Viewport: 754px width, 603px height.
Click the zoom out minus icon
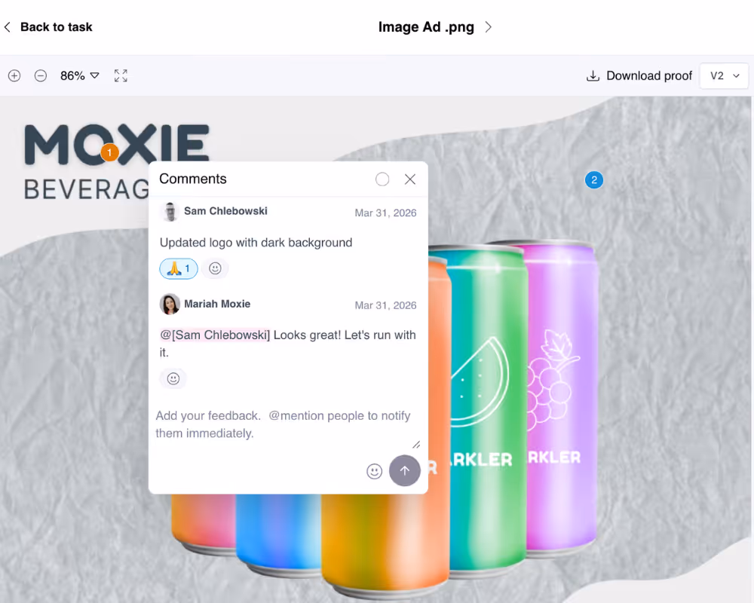pos(41,75)
